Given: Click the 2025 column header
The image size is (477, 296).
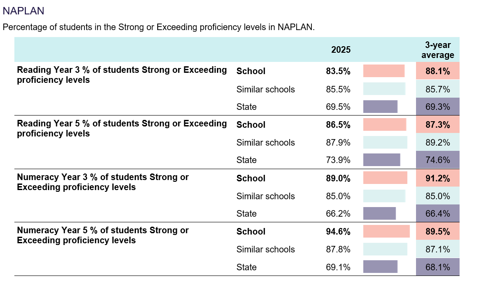Looking at the screenshot, I should tap(341, 50).
